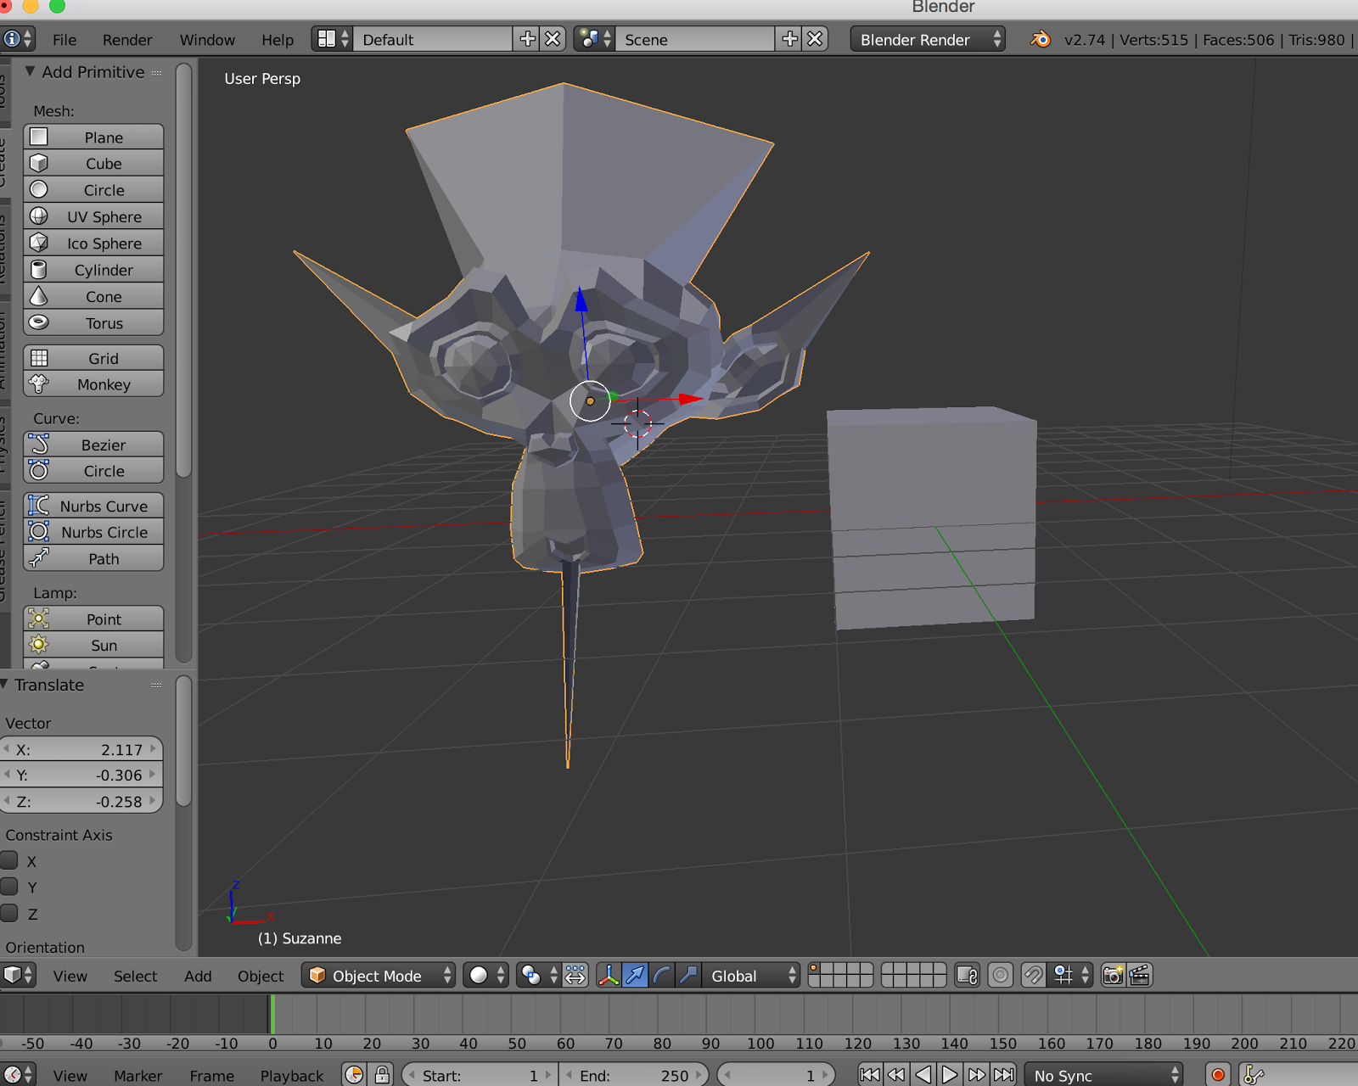Click the Grid primitive icon
This screenshot has height=1086, width=1358.
39,358
